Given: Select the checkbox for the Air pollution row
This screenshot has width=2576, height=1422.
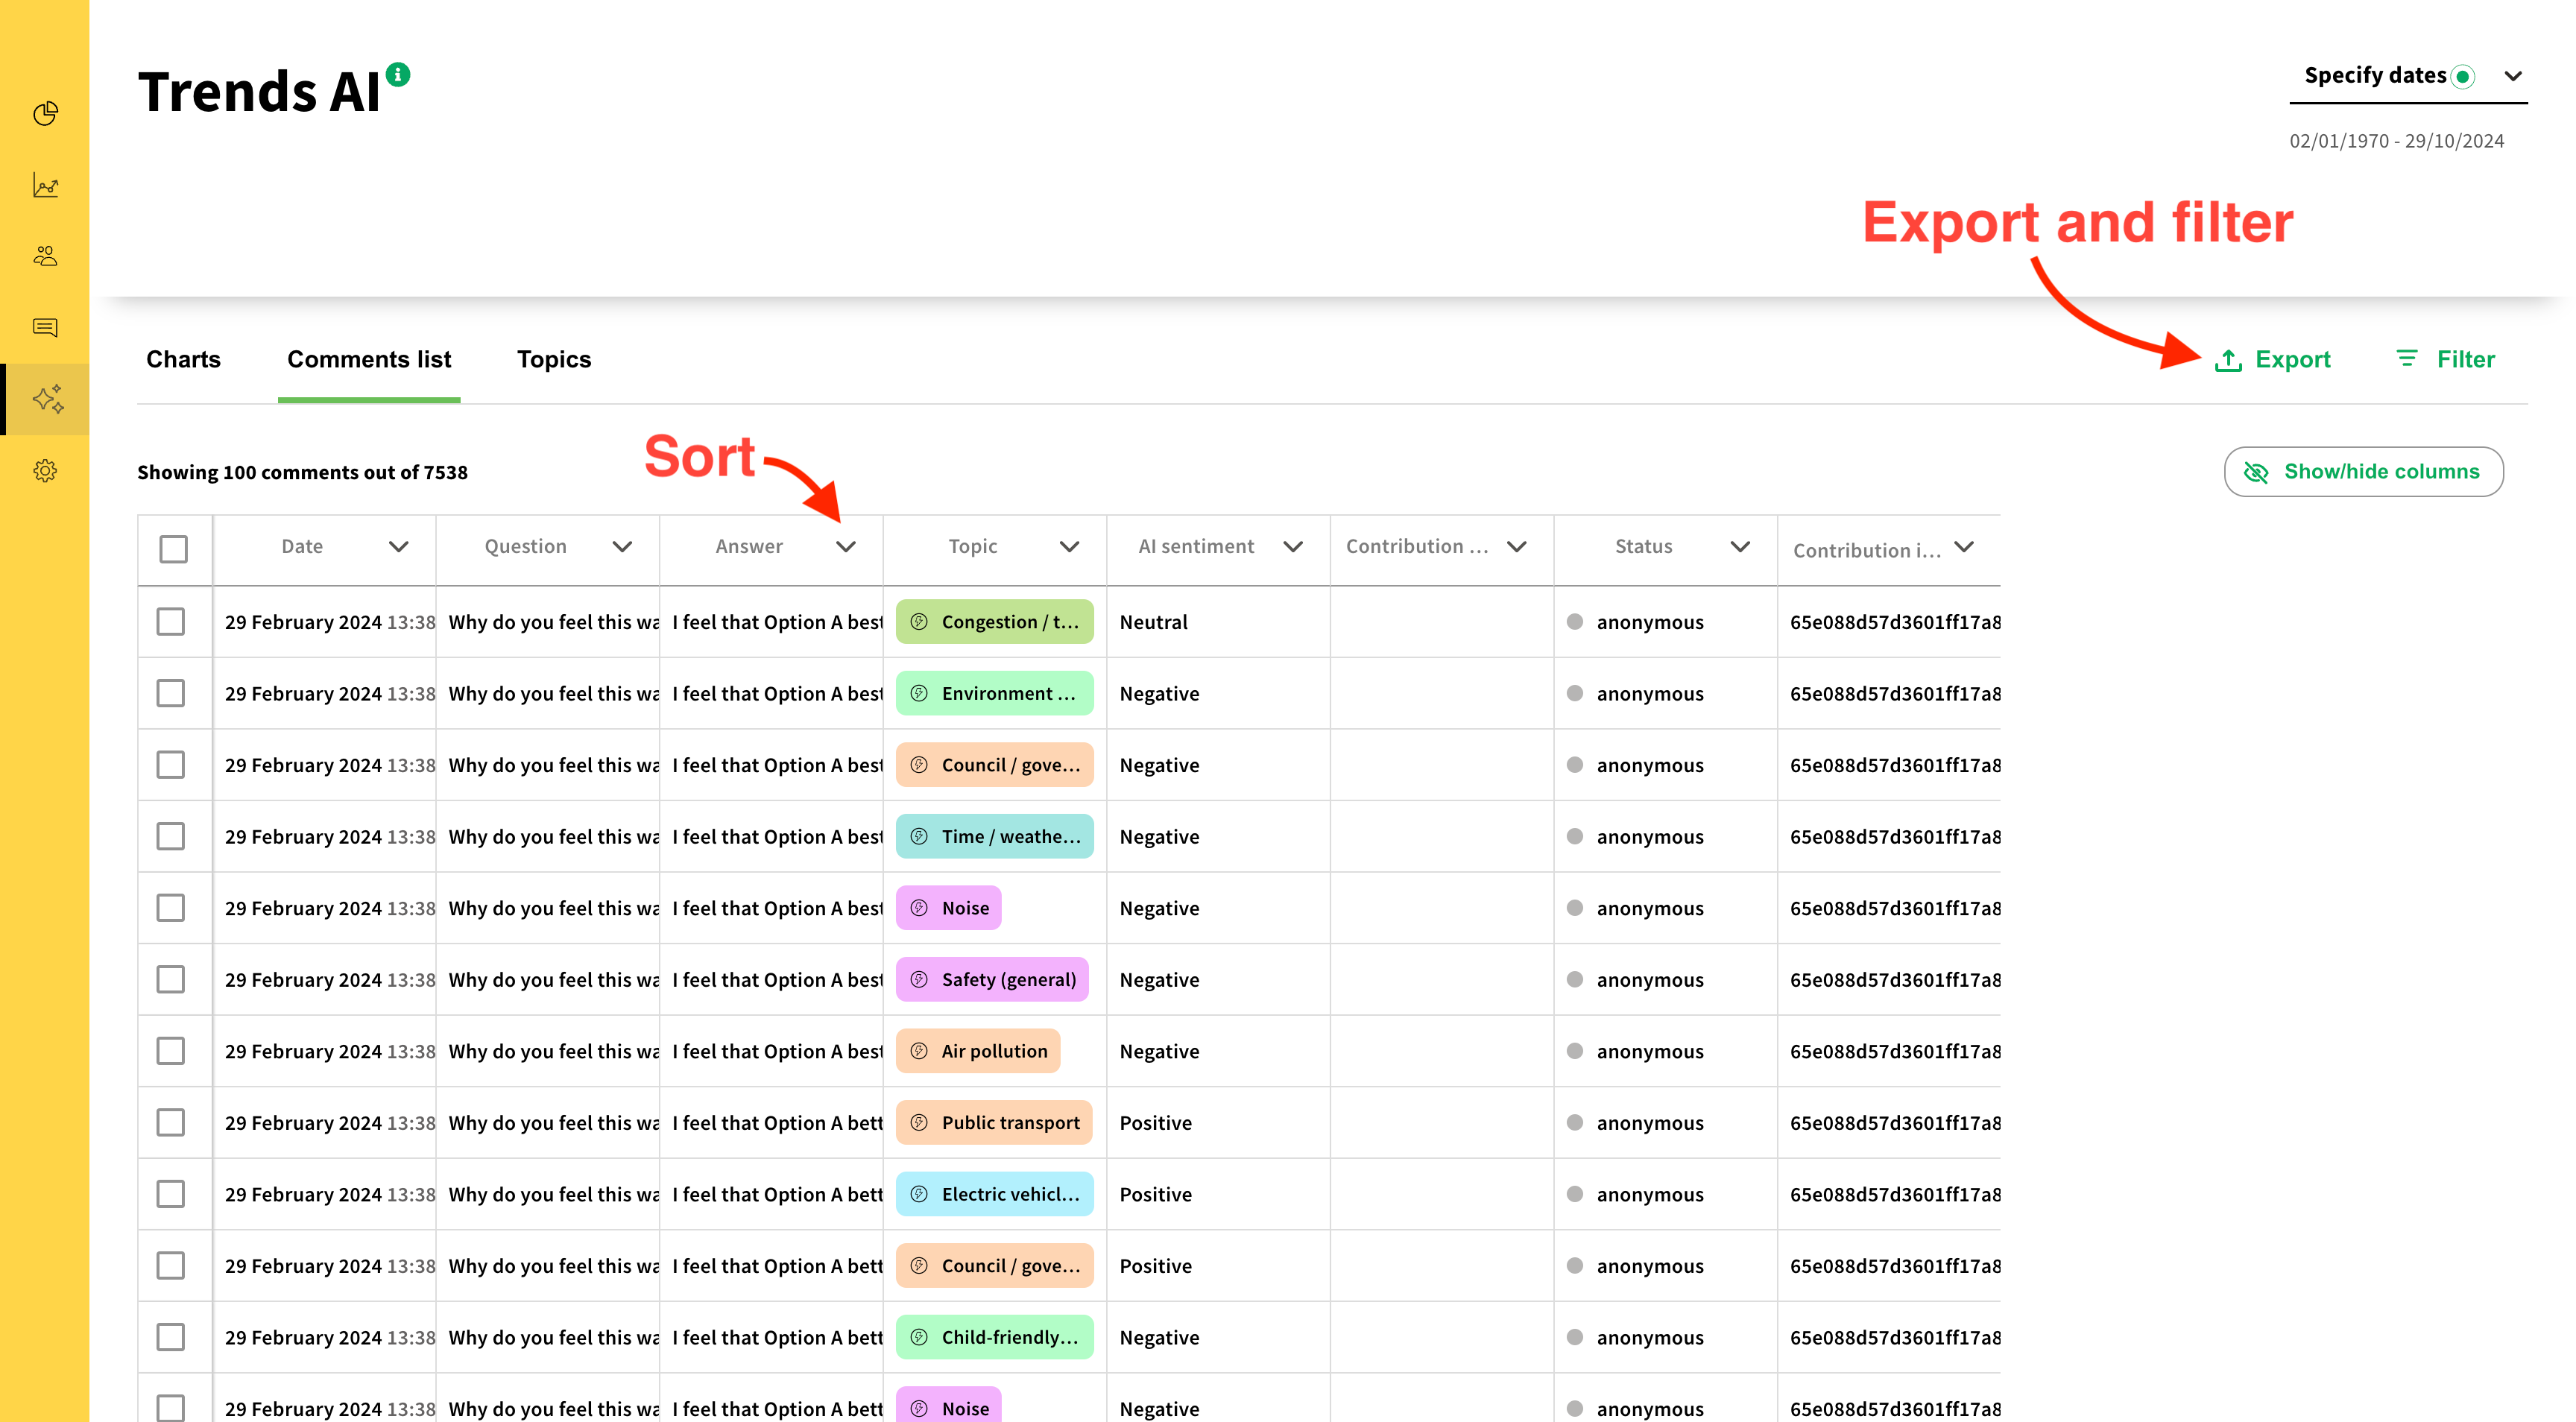Looking at the screenshot, I should 171,1051.
